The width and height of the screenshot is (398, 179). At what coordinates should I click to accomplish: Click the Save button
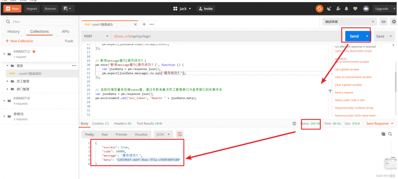point(380,36)
